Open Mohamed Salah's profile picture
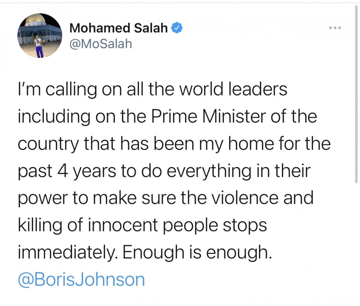 [x=39, y=35]
